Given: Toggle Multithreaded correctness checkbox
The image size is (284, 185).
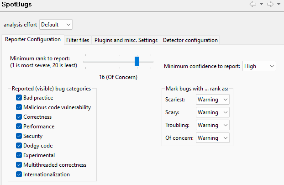Looking at the screenshot, I should (x=19, y=165).
